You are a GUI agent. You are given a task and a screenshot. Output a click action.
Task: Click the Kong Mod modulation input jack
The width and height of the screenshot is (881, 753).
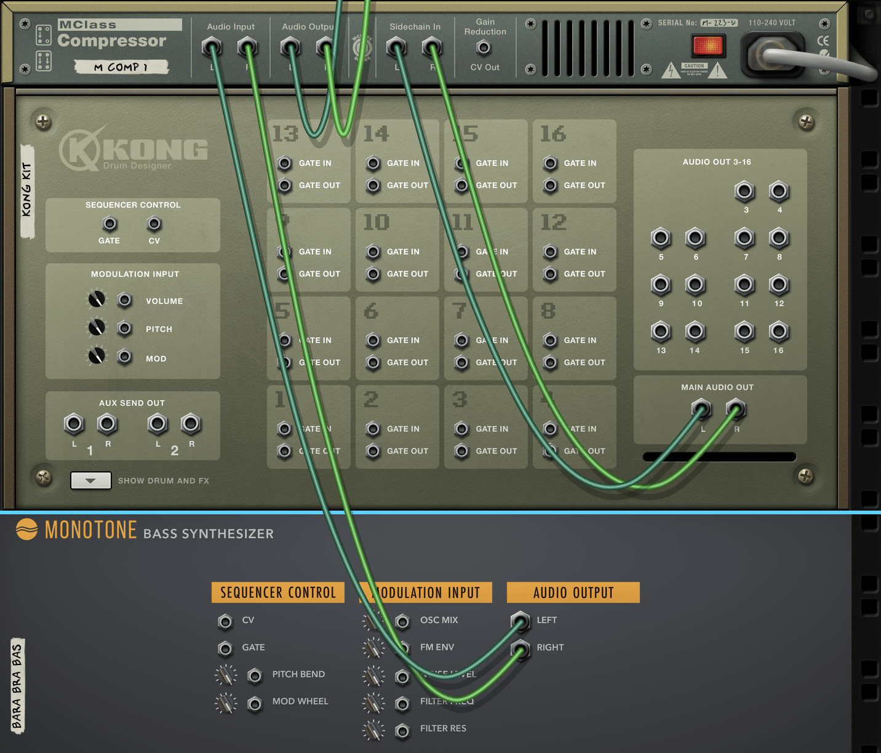(x=125, y=357)
